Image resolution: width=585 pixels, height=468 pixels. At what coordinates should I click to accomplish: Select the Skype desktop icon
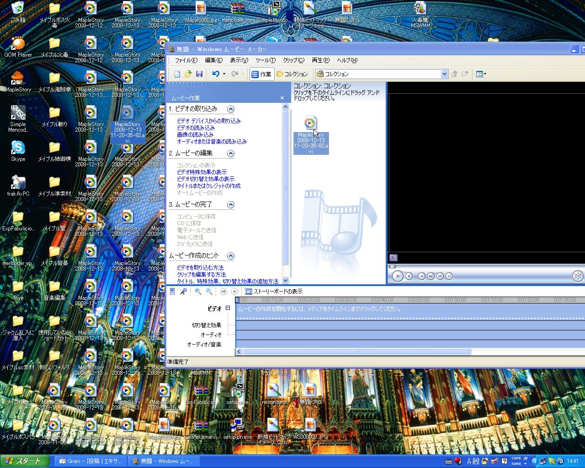18,151
